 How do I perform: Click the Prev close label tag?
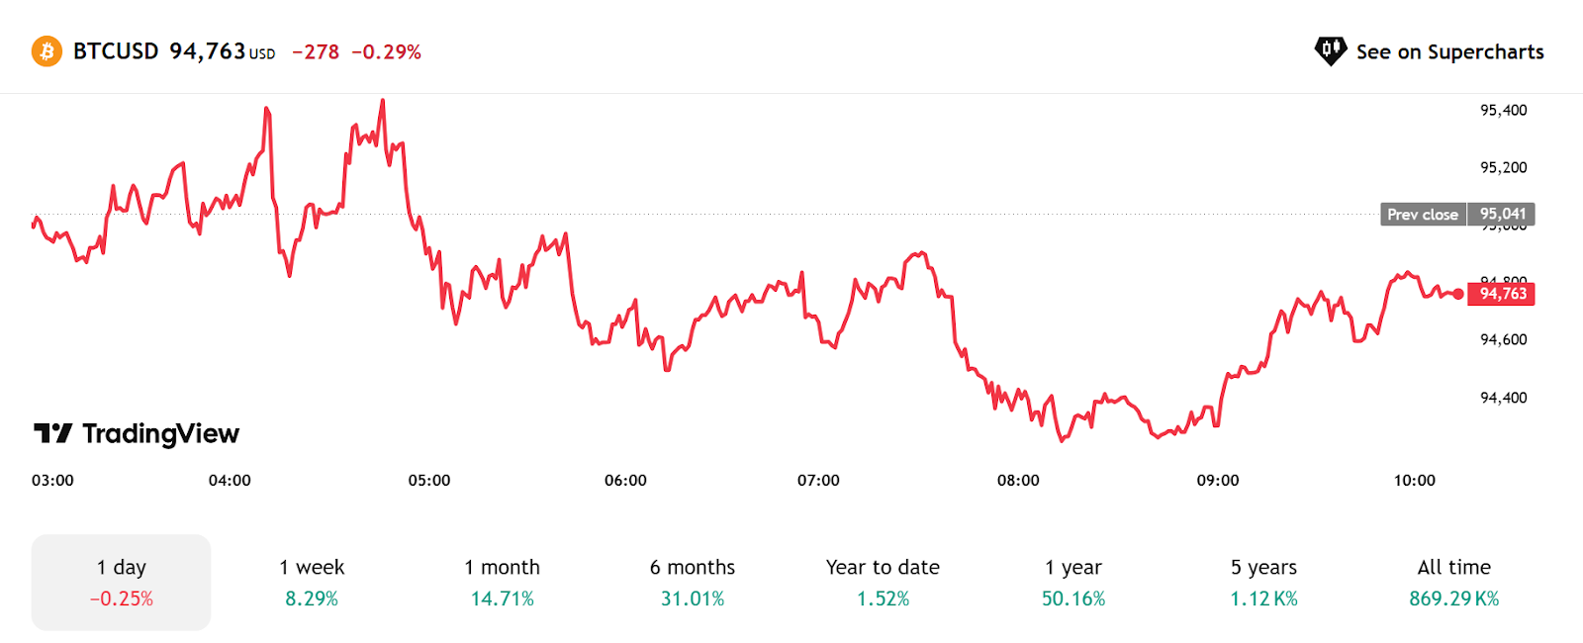[x=1423, y=215]
